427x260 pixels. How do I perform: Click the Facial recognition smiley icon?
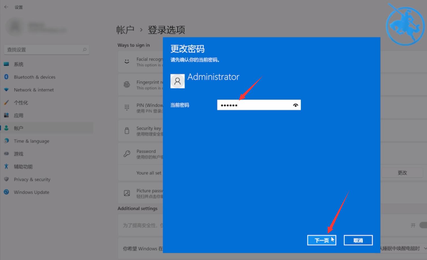[127, 61]
